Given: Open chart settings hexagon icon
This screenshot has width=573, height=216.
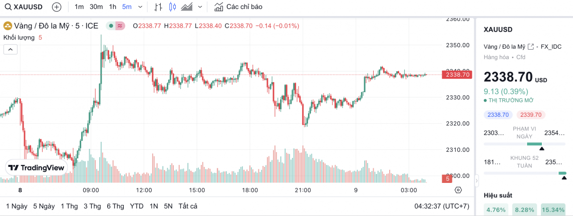Looking at the screenshot, I should 458,190.
